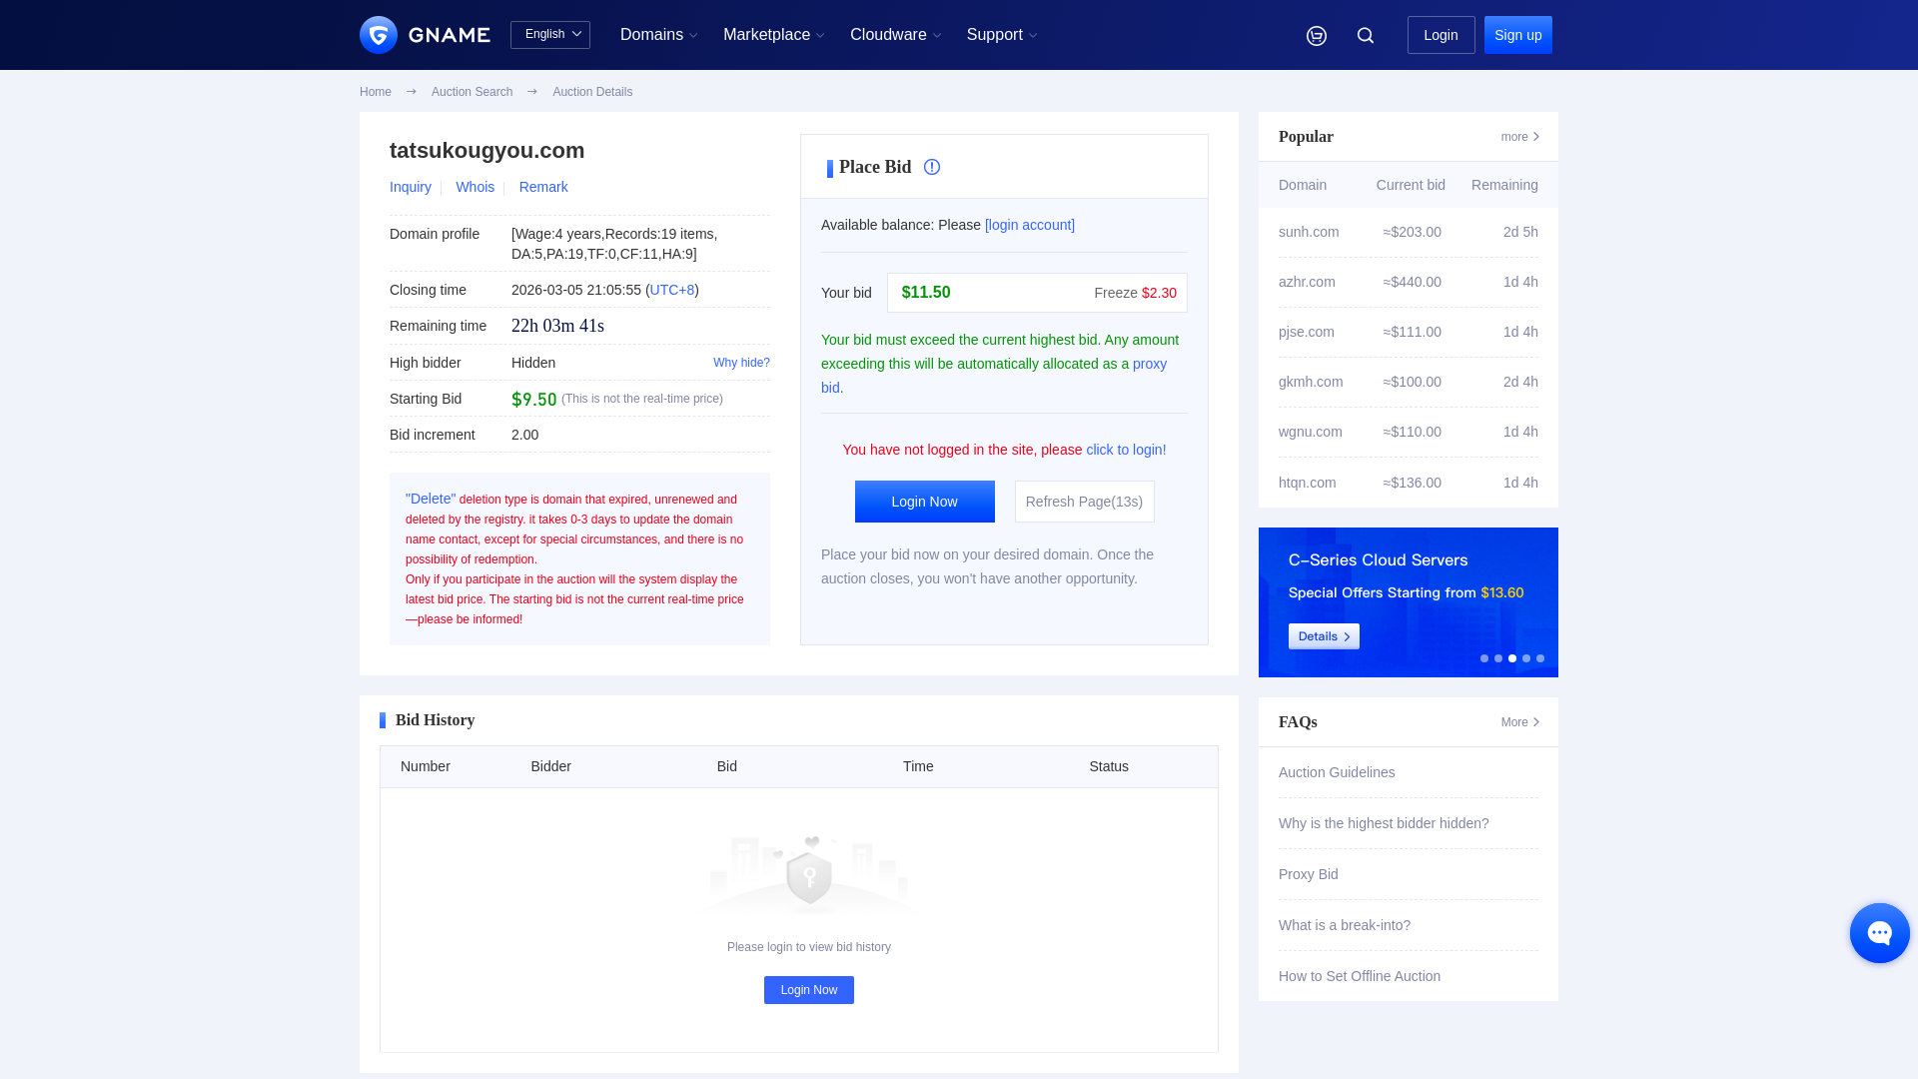Click the FAQs More chevron
This screenshot has width=1918, height=1079.
tap(1535, 722)
